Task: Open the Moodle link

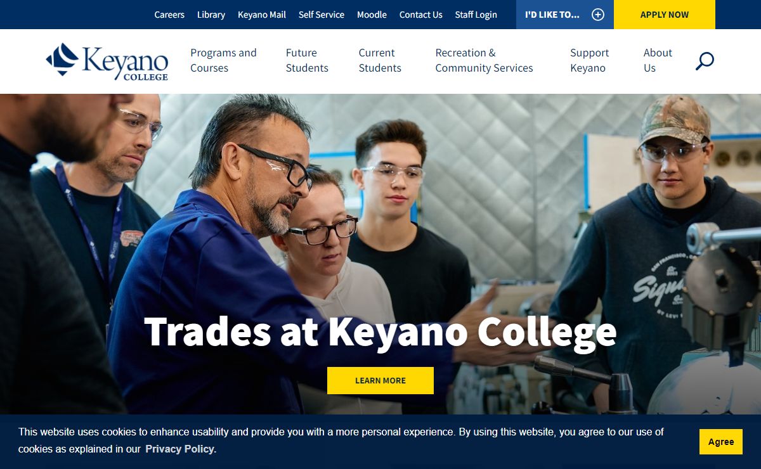Action: pyautogui.click(x=372, y=15)
